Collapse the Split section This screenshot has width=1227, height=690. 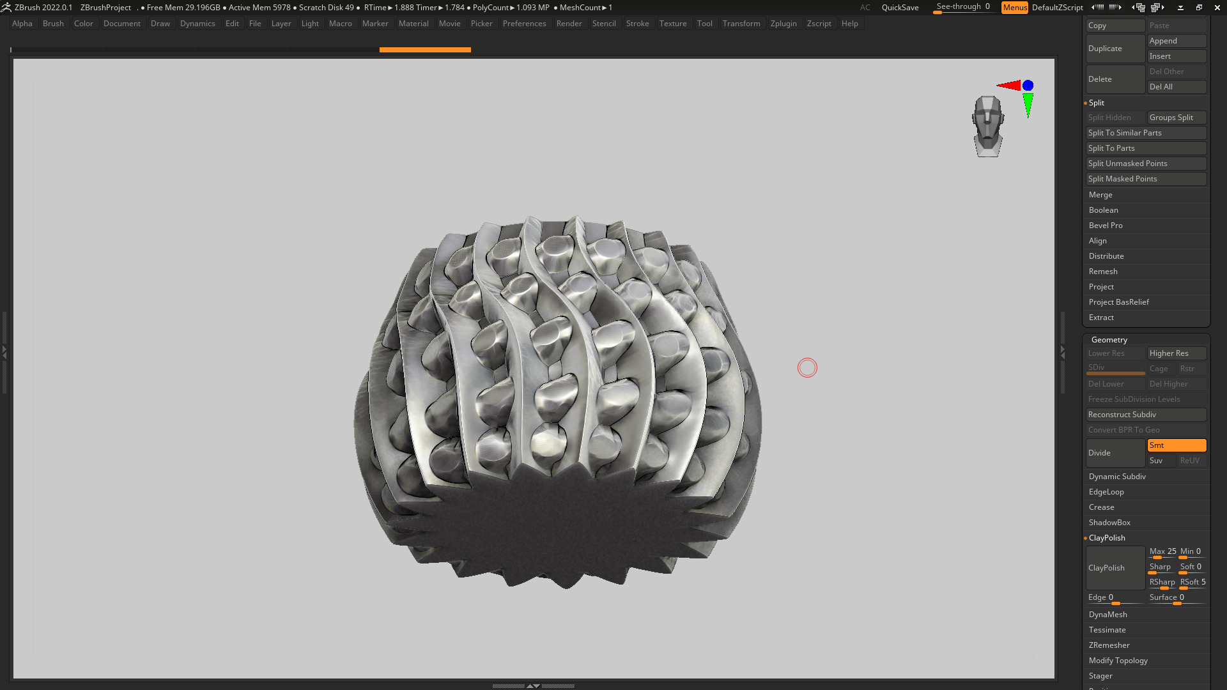(x=1096, y=103)
